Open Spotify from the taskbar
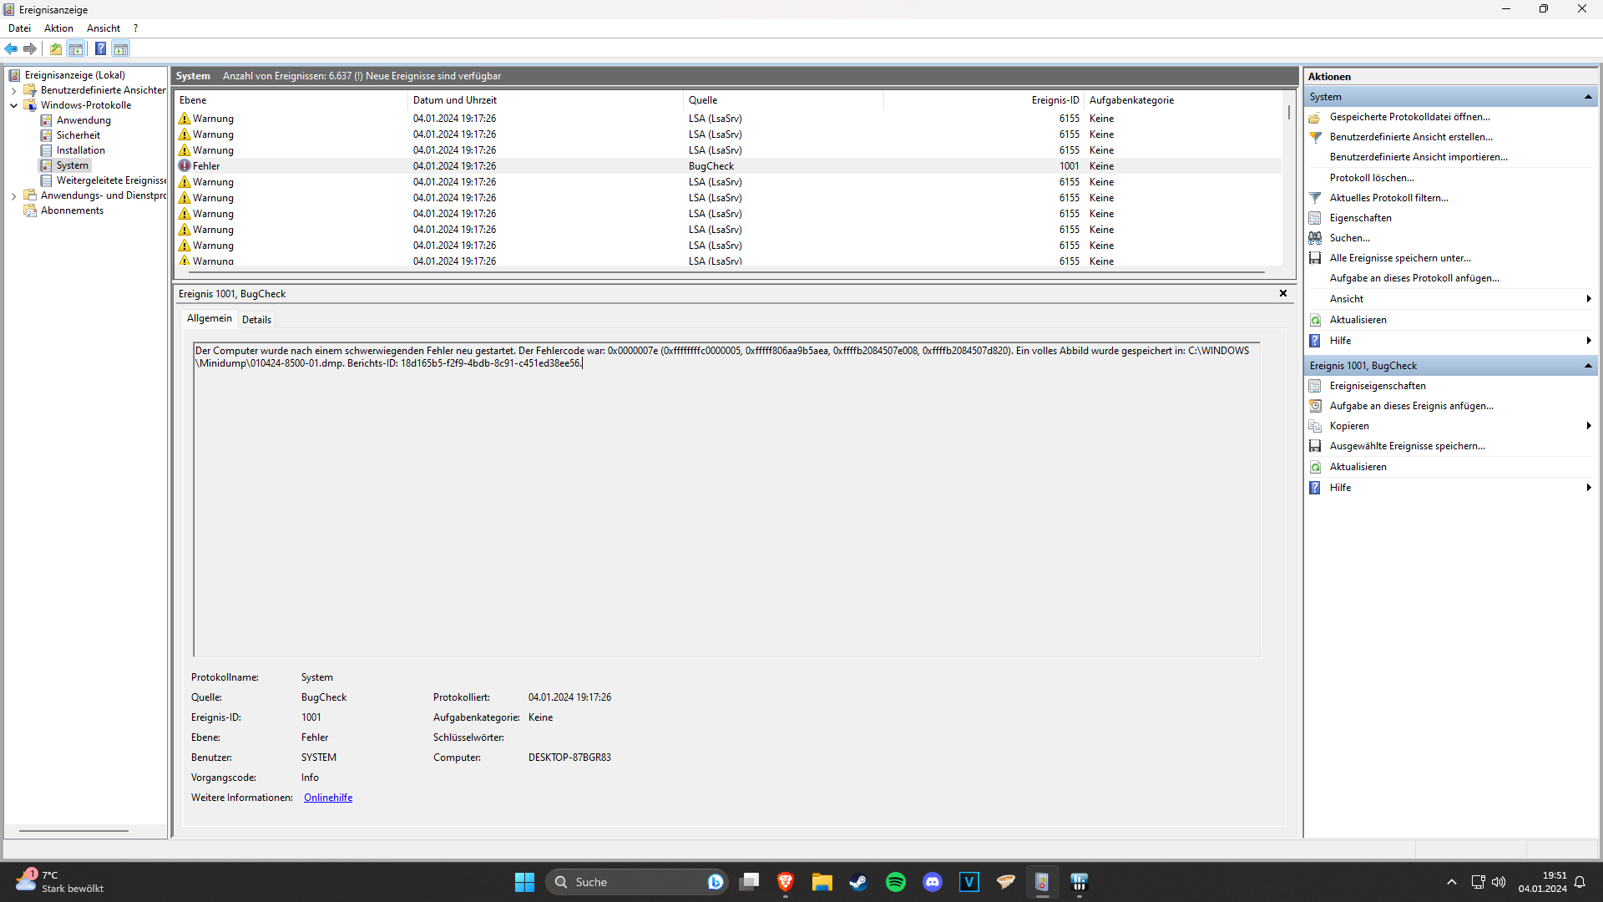Viewport: 1603px width, 902px height. click(x=895, y=882)
